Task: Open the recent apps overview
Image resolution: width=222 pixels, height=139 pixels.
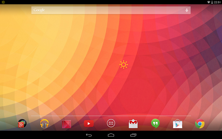Action: tap(133, 135)
